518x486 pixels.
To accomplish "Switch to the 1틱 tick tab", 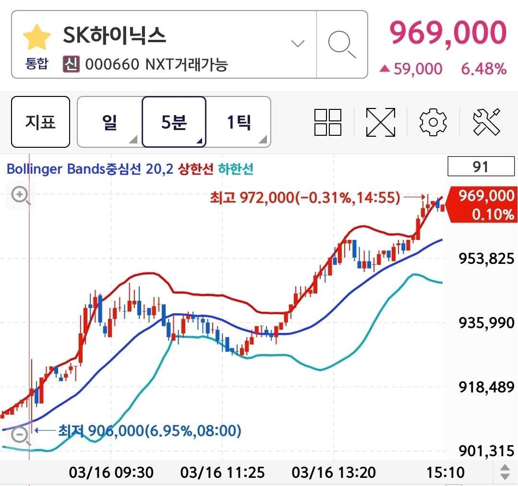I will [x=239, y=122].
